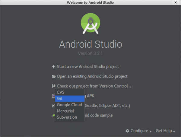The height and width of the screenshot is (137, 181).
Task: Pick Google Cloud from the popup
Action: [70, 105]
